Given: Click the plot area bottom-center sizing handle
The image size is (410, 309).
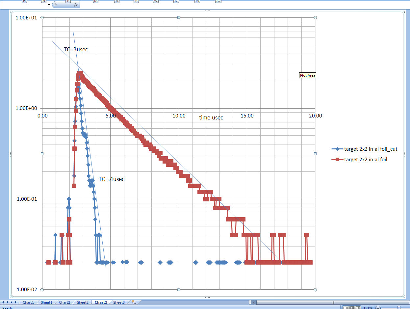Looking at the screenshot, I should point(179,290).
